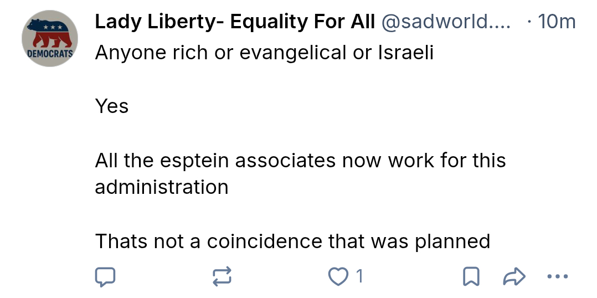The width and height of the screenshot is (597, 298).
Task: Open the Lady Liberty display name link
Action: tap(234, 22)
